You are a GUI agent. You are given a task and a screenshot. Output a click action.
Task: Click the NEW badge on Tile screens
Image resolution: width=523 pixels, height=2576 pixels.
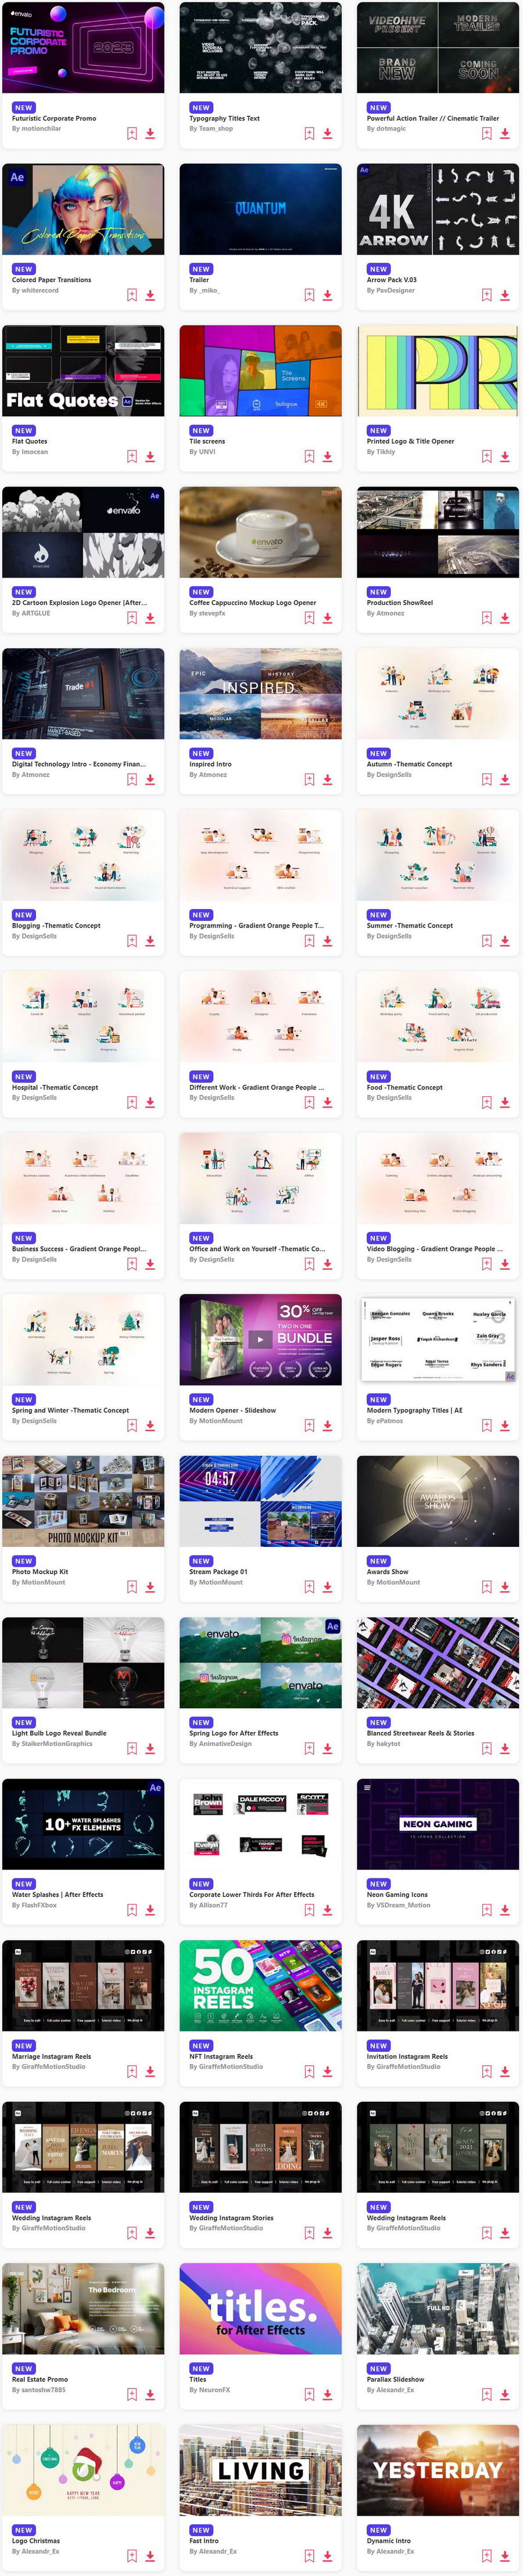(200, 431)
